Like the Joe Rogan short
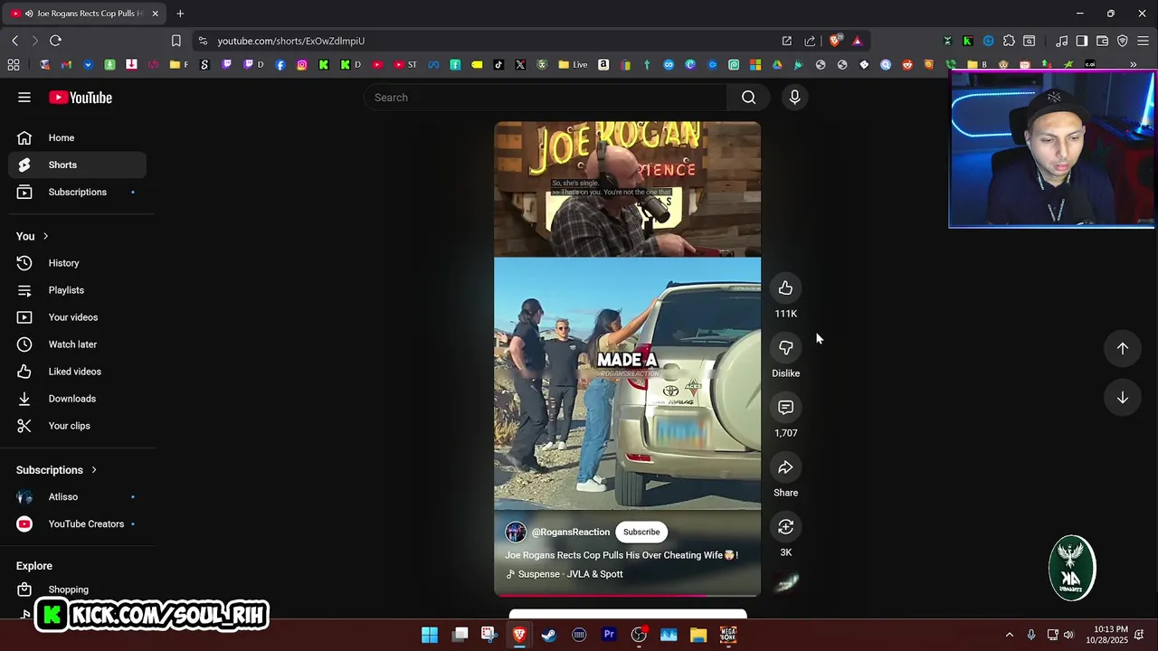1158x651 pixels. point(785,288)
